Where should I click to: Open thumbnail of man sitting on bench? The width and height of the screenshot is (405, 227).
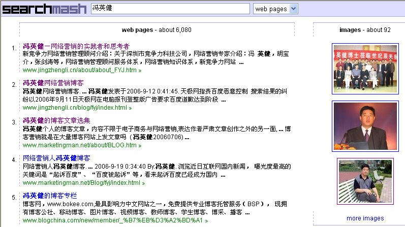365,181
